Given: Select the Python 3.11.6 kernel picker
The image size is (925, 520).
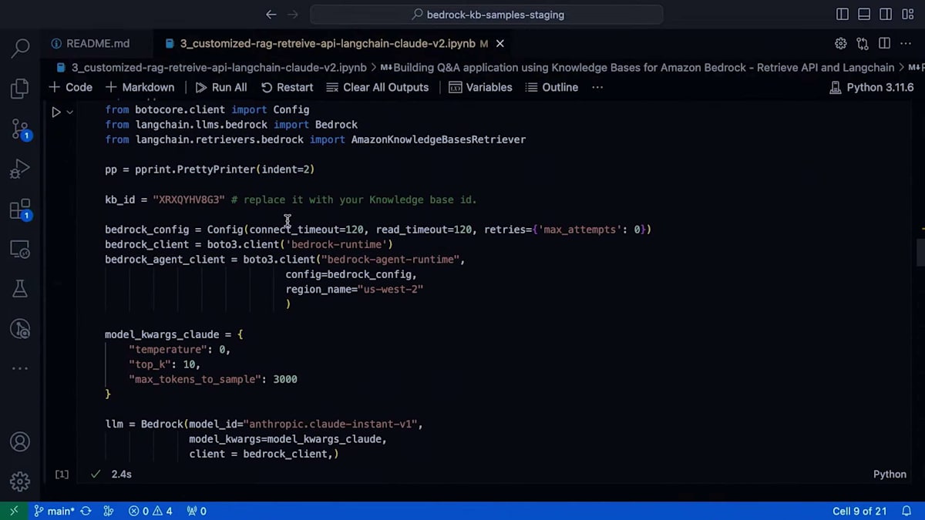Looking at the screenshot, I should click(x=871, y=87).
